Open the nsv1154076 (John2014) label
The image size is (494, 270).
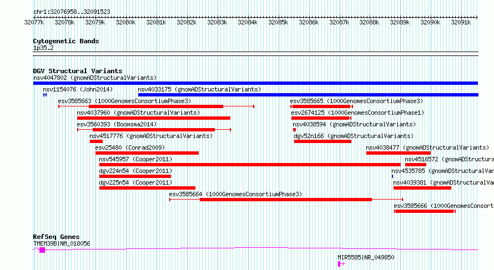(x=78, y=89)
